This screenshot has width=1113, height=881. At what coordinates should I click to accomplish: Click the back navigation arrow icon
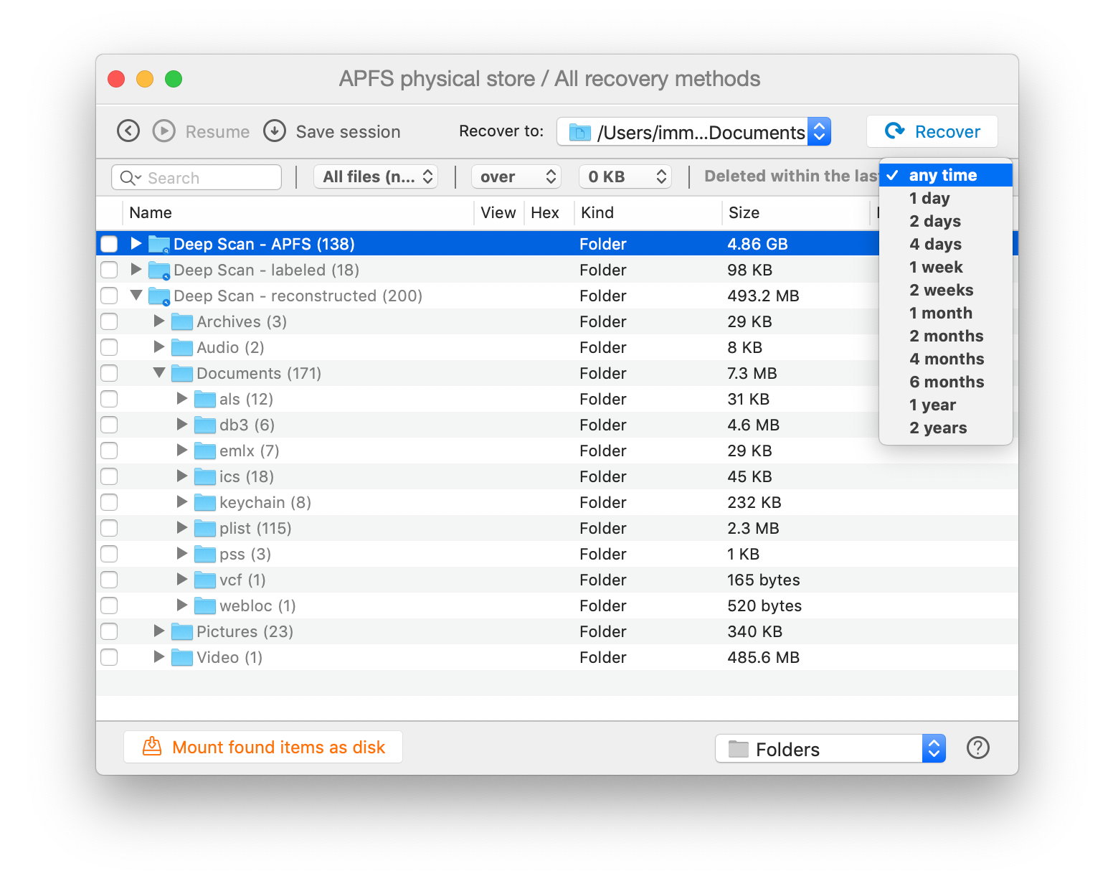128,131
